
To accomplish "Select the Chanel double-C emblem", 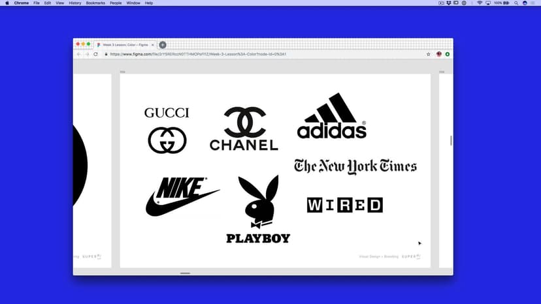I will click(x=245, y=123).
